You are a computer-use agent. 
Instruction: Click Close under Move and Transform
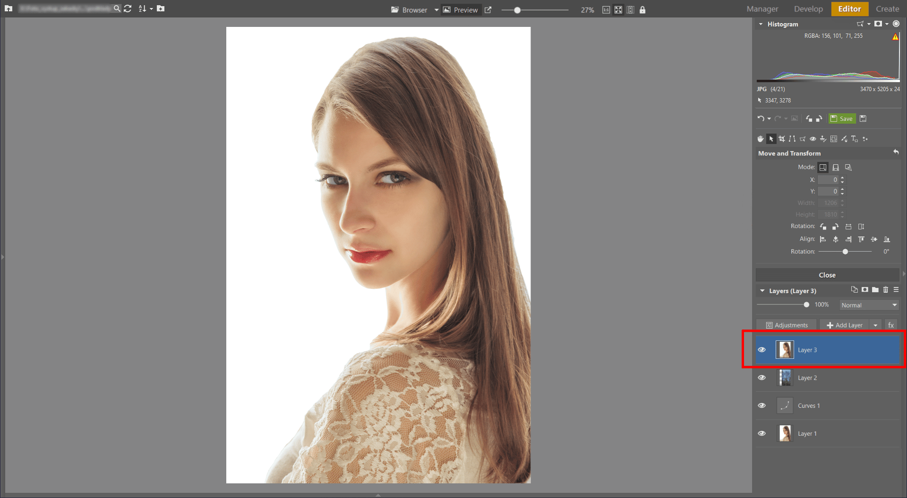coord(827,275)
